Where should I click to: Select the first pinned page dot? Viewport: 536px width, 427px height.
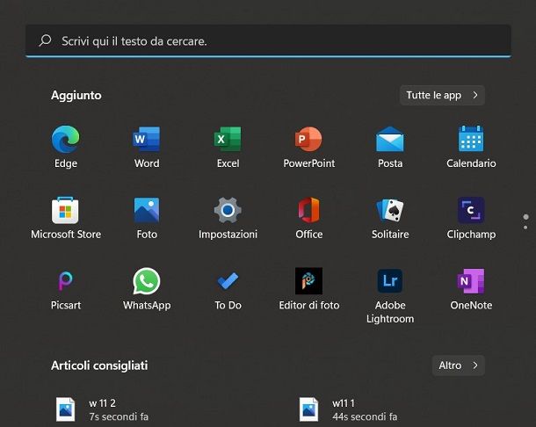[525, 217]
